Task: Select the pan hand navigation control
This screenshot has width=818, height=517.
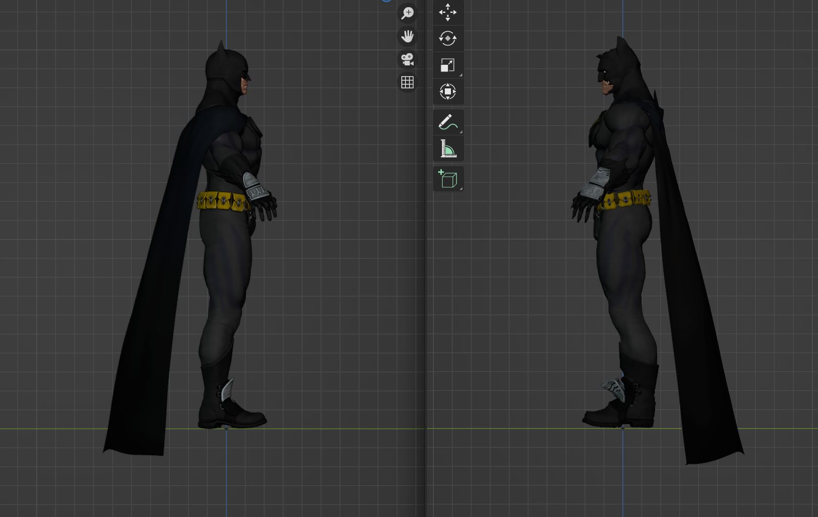Action: (x=407, y=36)
